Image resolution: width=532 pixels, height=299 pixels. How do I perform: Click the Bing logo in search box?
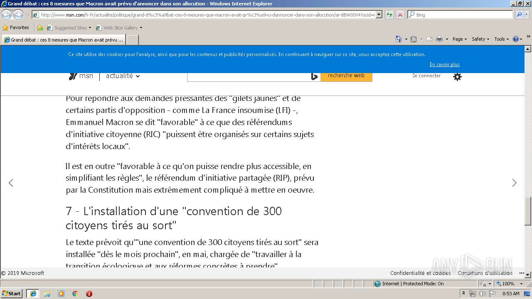(x=315, y=76)
